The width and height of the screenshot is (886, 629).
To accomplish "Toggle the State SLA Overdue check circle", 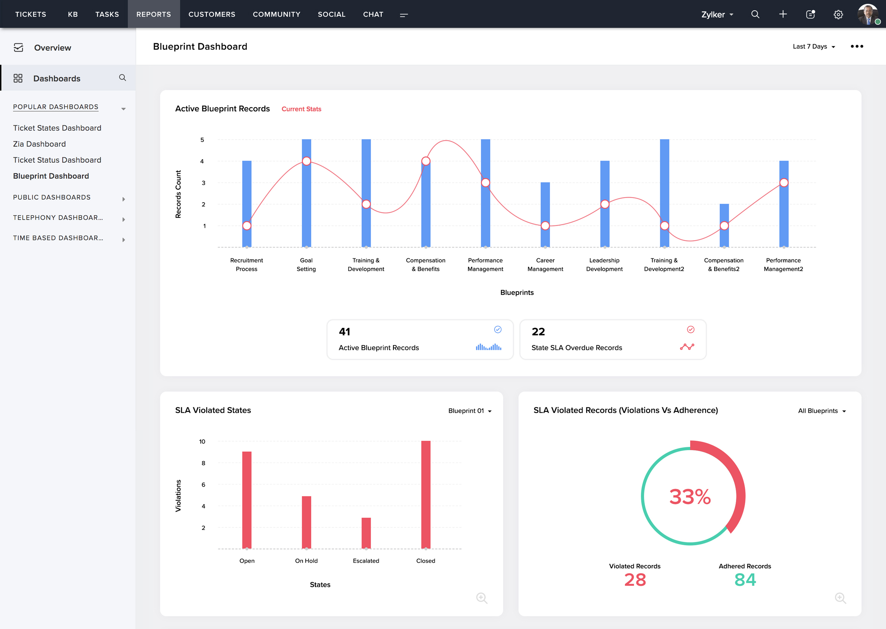I will 691,329.
